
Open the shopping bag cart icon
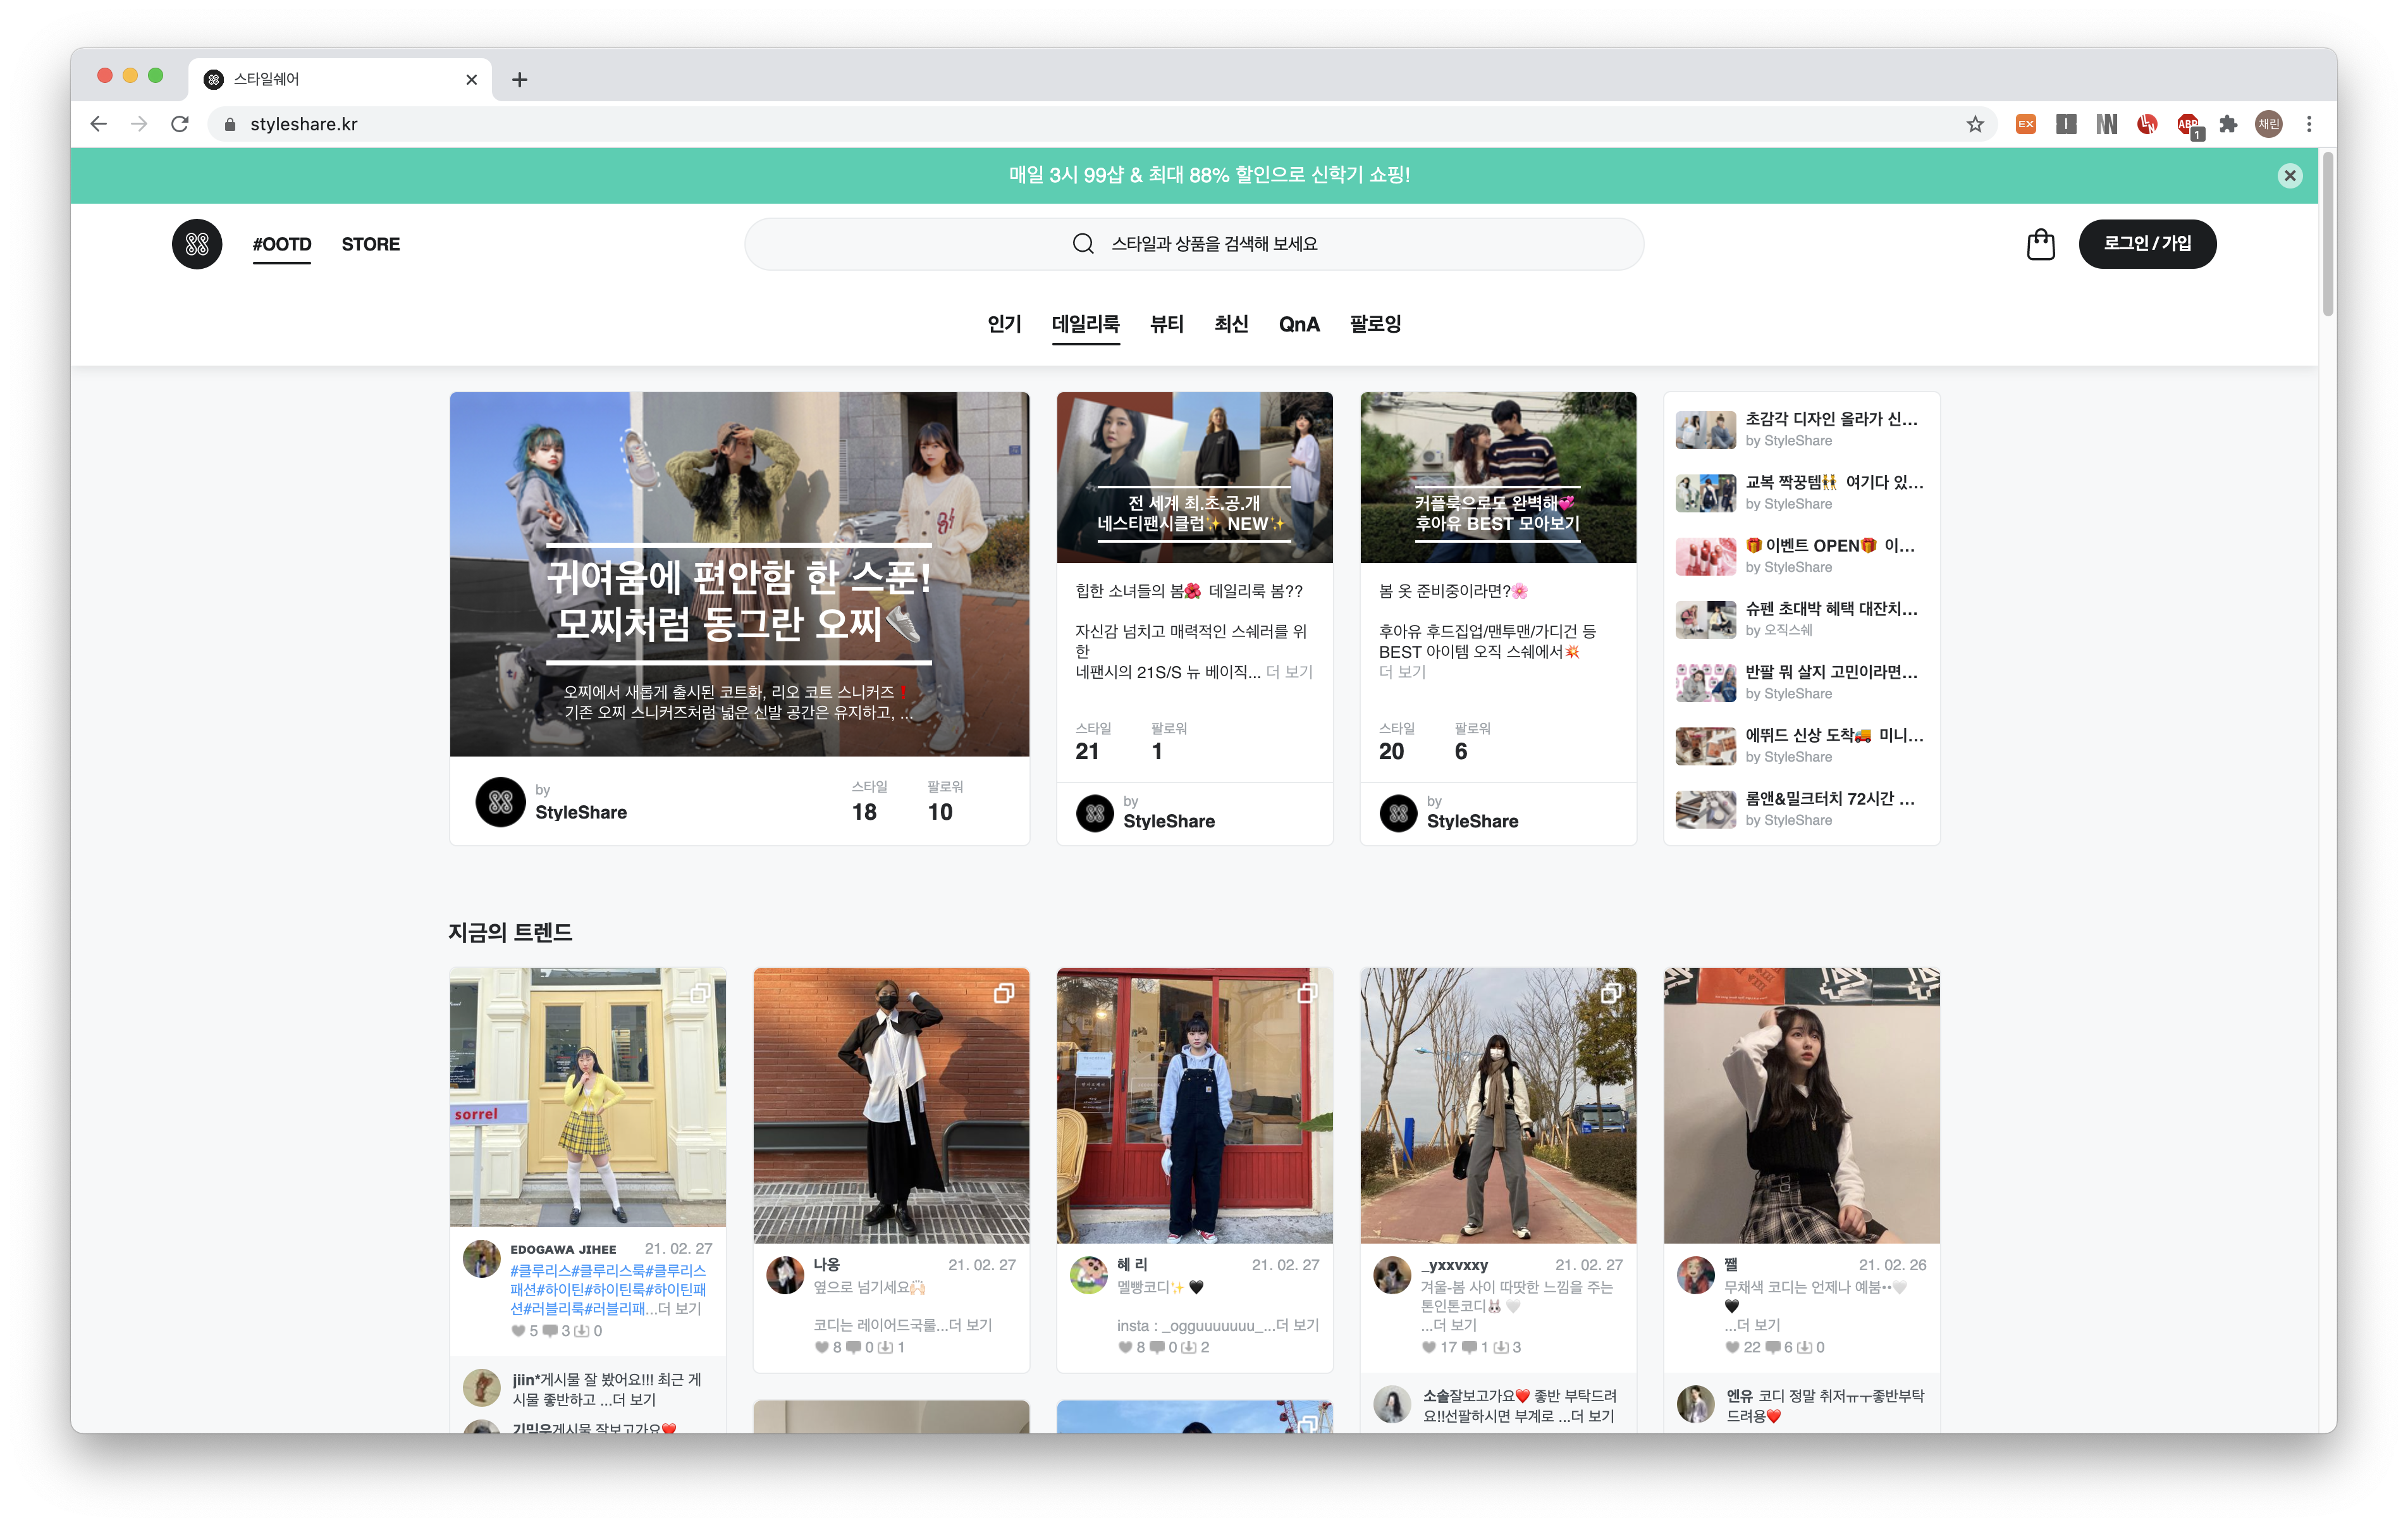(x=2040, y=244)
